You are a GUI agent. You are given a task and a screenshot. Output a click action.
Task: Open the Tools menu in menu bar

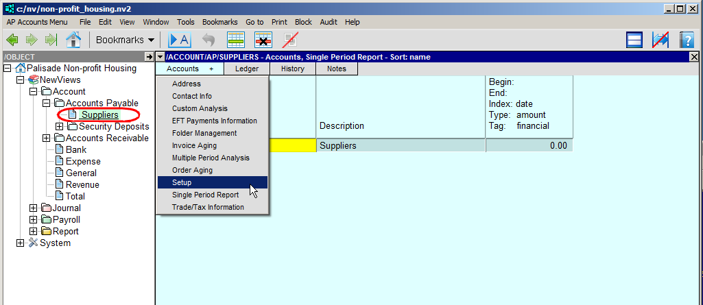point(185,22)
